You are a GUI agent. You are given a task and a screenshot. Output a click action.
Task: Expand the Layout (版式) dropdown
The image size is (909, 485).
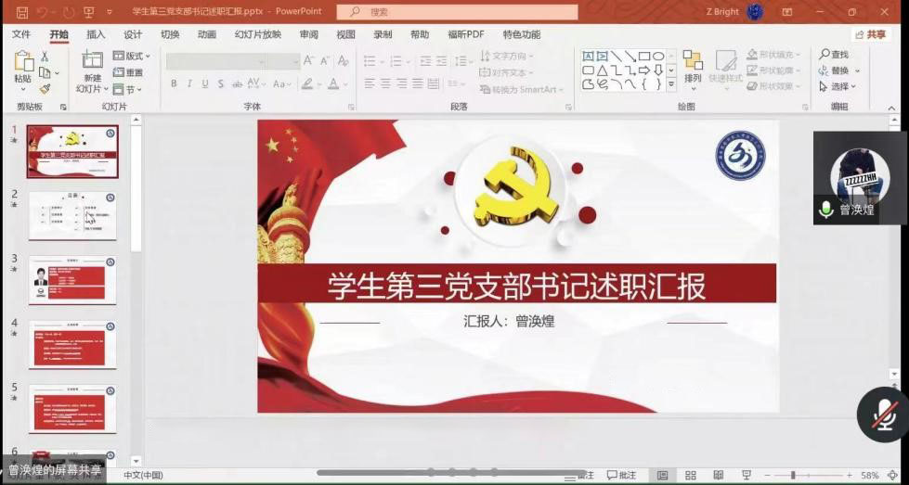click(x=132, y=56)
